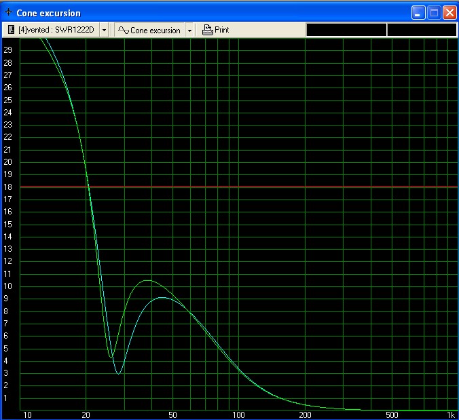
Task: Click the first black readout field
Action: (x=346, y=30)
